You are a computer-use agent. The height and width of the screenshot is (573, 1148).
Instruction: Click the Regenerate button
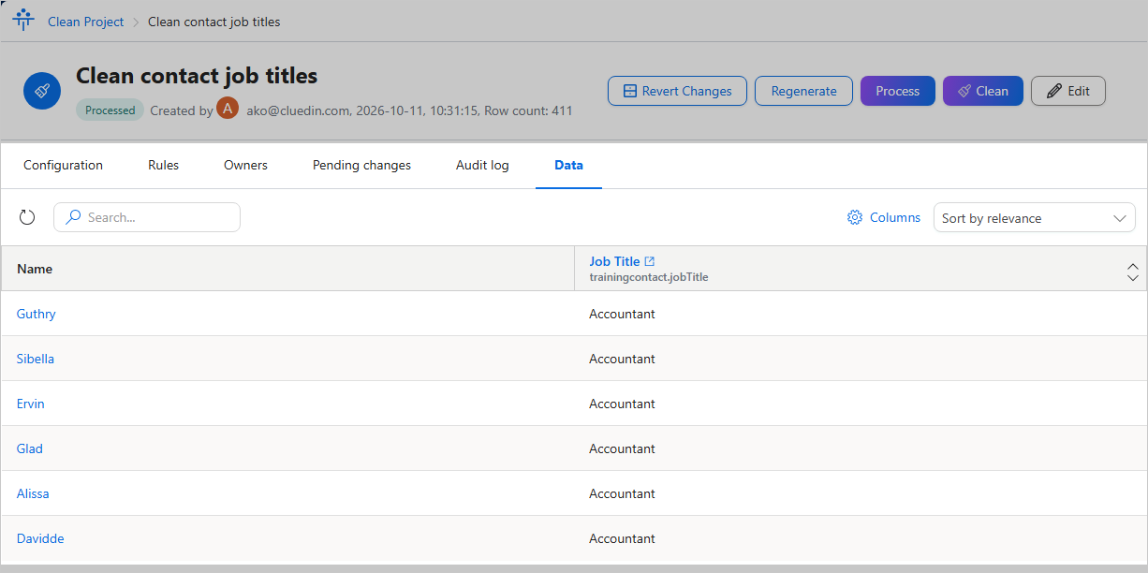click(x=803, y=91)
